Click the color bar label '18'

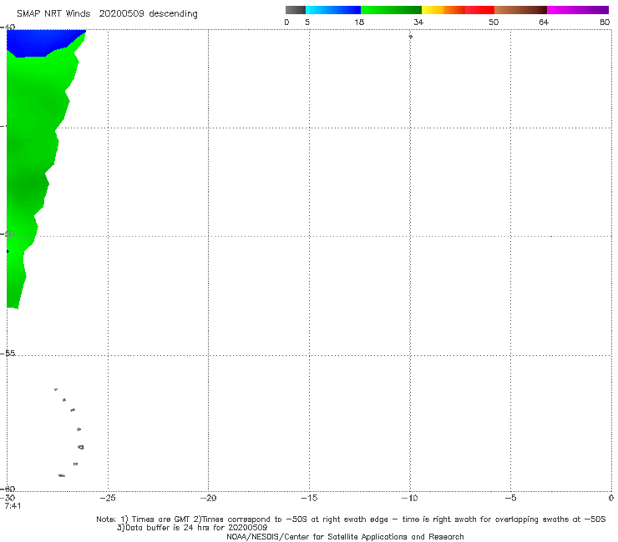point(359,22)
